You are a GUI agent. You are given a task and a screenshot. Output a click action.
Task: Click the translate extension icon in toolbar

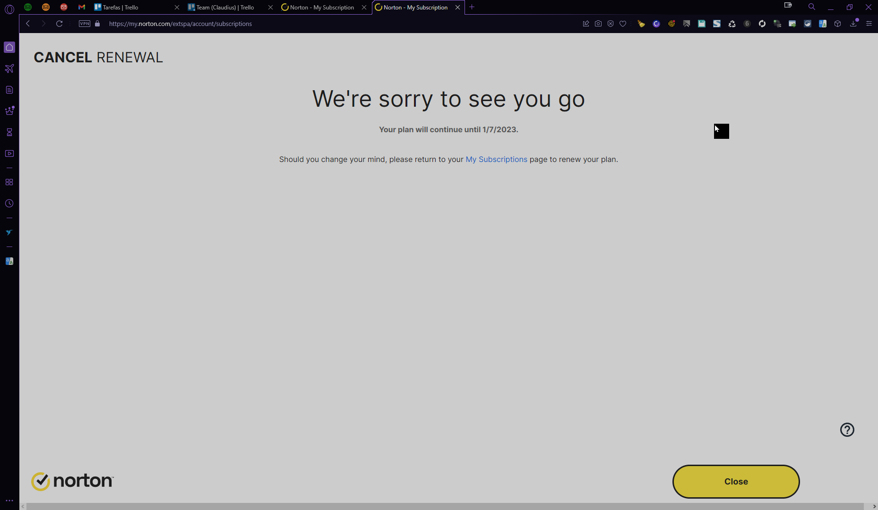pos(823,24)
